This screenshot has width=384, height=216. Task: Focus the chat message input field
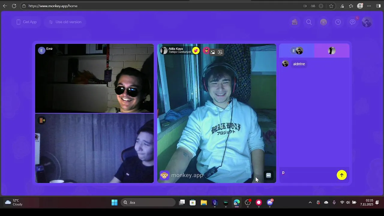pos(308,175)
